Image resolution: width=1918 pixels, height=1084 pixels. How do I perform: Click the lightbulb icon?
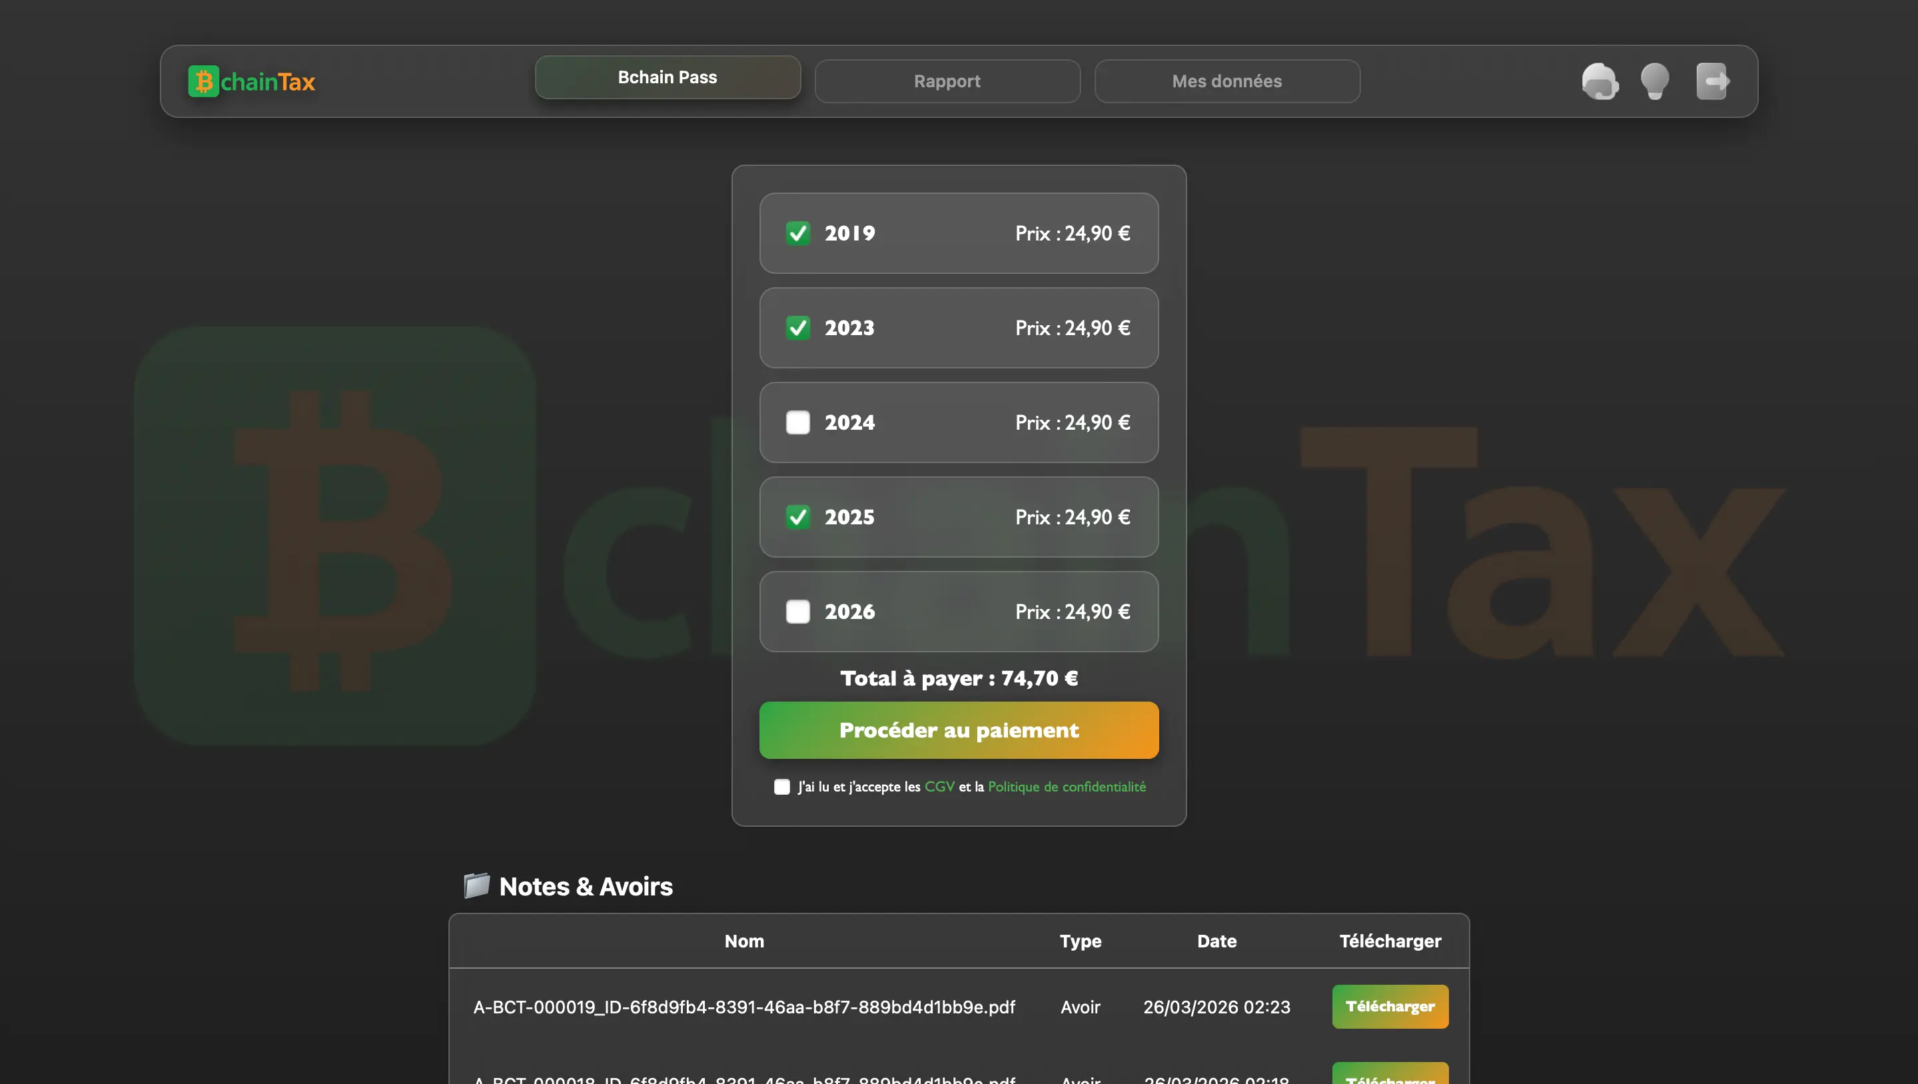1654,81
